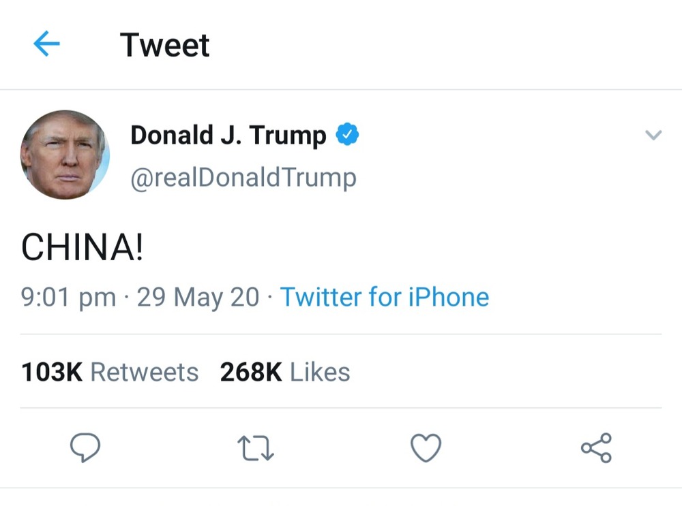
Task: Click empty header space right of Tweet title
Action: point(443,46)
